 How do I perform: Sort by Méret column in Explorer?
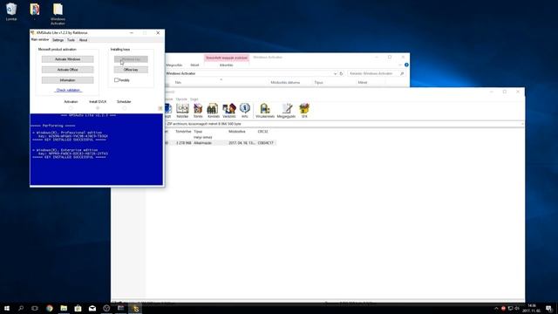(x=363, y=82)
